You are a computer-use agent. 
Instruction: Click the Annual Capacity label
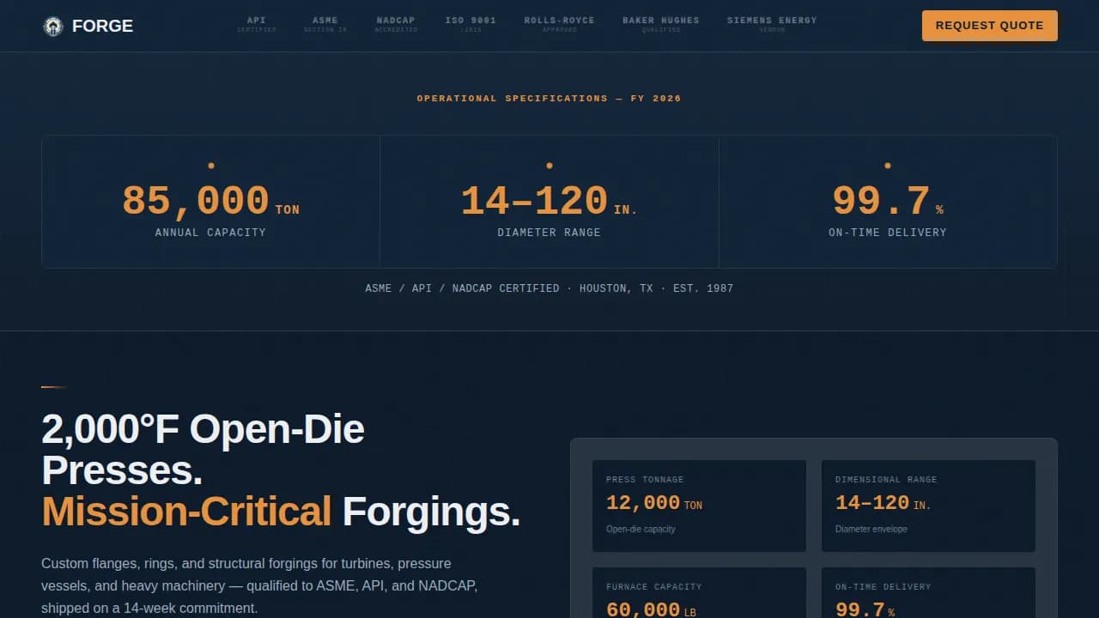point(210,233)
